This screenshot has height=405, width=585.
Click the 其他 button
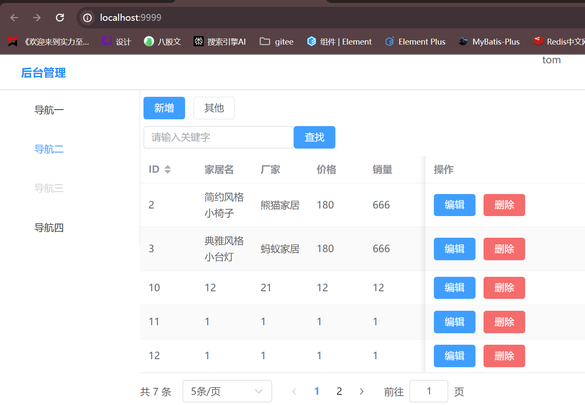coord(214,108)
